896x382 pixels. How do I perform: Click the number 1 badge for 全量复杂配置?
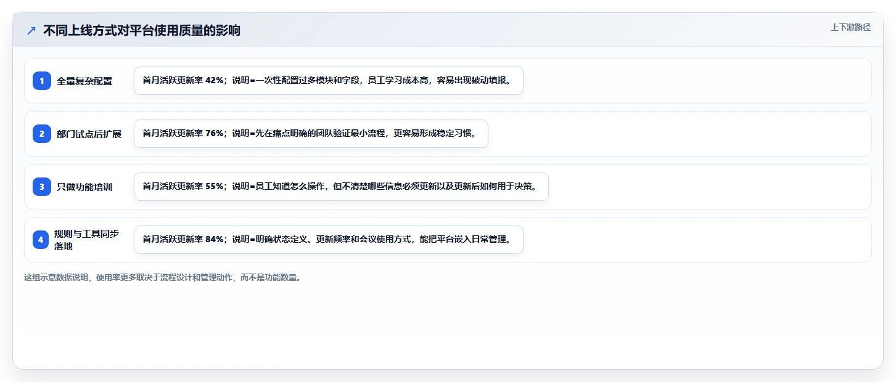pos(42,81)
